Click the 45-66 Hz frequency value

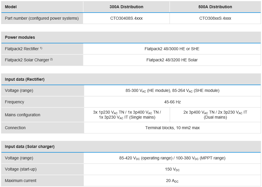coord(172,102)
